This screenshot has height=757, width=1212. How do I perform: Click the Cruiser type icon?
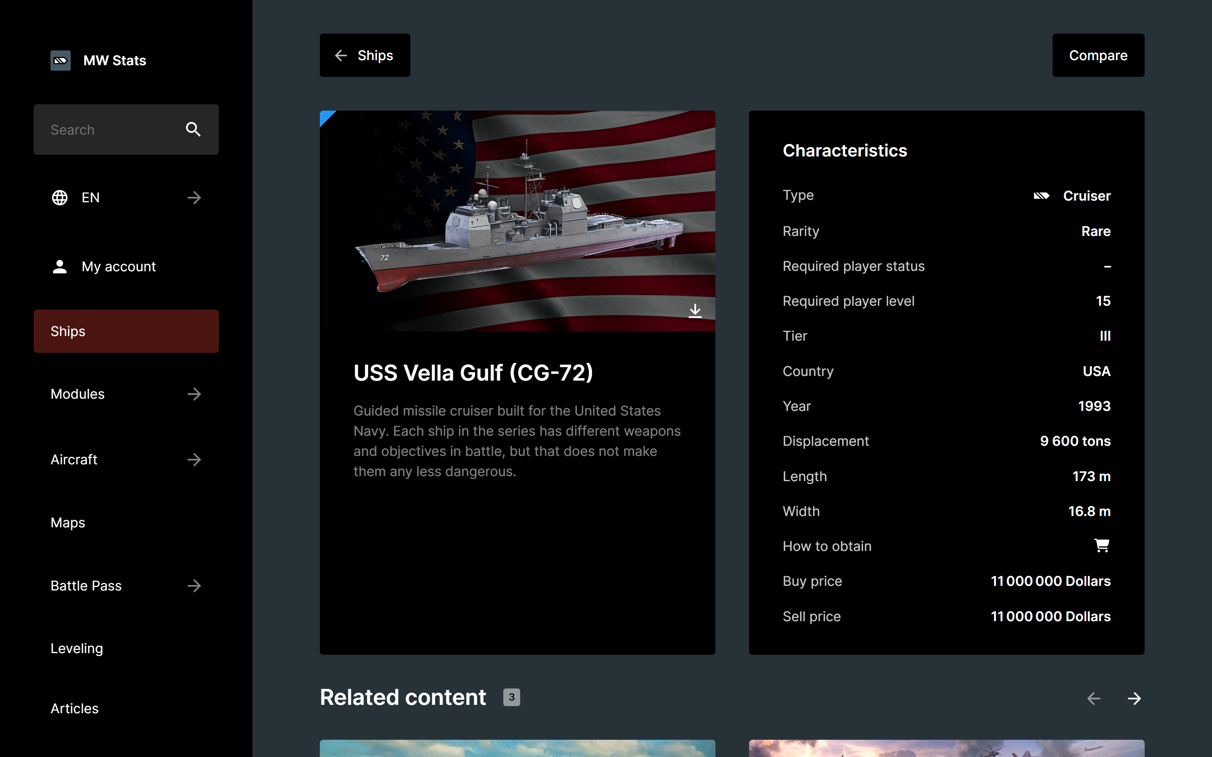pyautogui.click(x=1041, y=196)
